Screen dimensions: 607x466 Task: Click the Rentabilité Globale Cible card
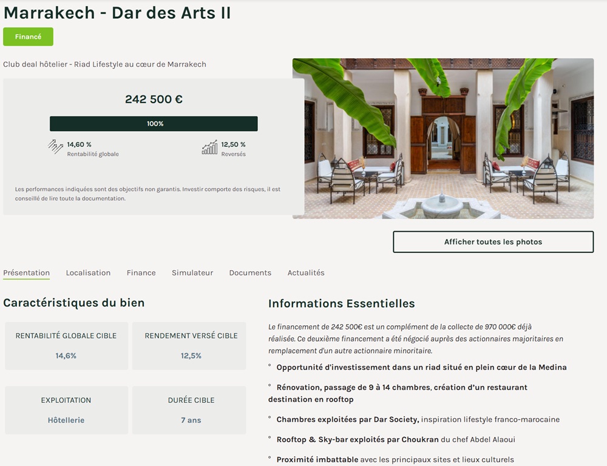(66, 345)
